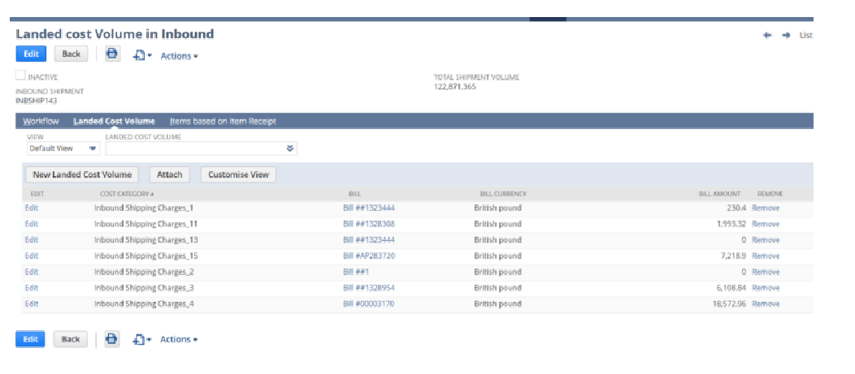
Task: Select the Landed Cost Volume tab
Action: (114, 121)
